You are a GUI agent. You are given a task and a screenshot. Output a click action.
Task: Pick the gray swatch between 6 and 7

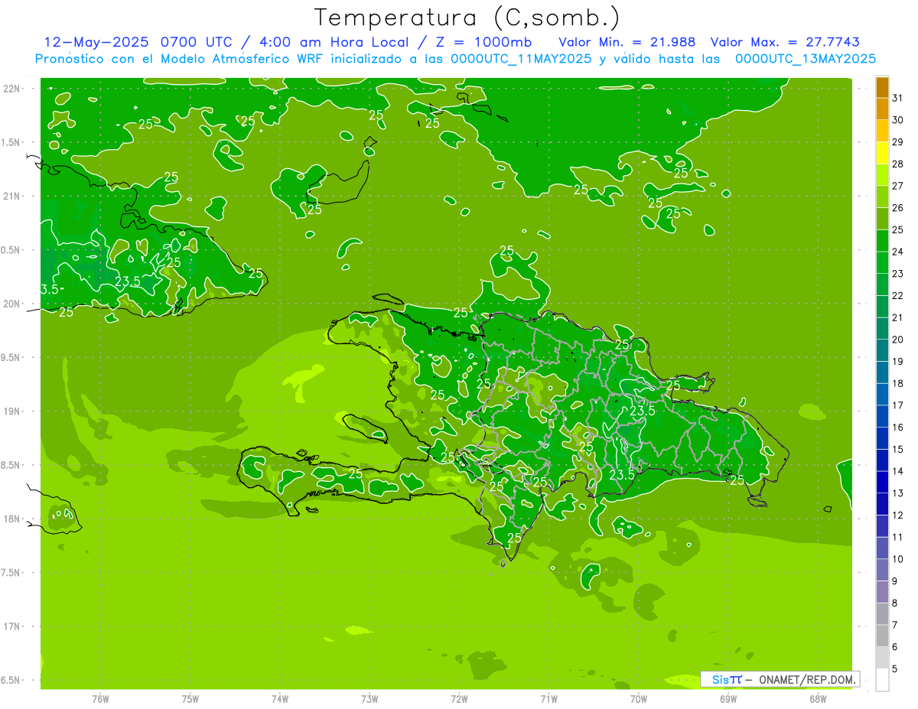point(882,636)
